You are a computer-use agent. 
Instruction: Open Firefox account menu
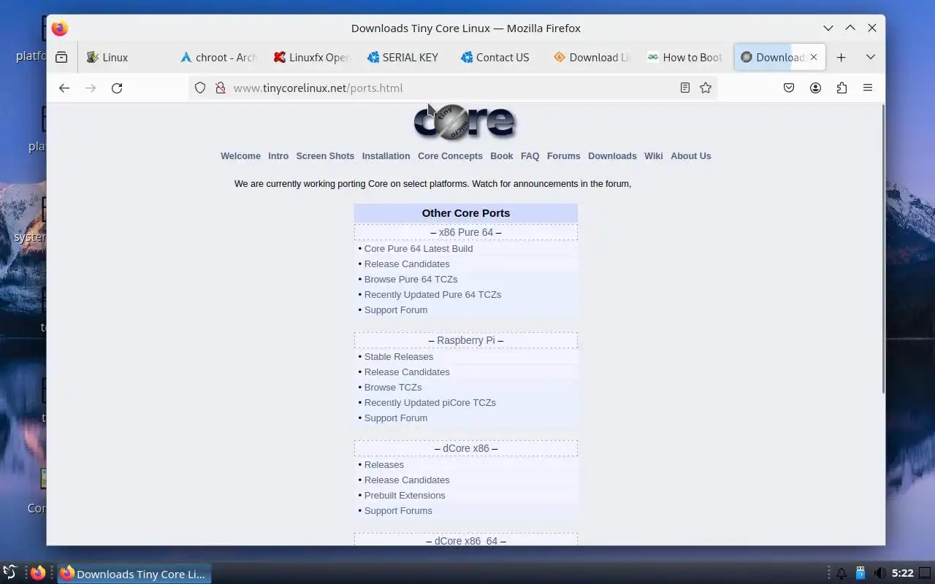coord(815,88)
